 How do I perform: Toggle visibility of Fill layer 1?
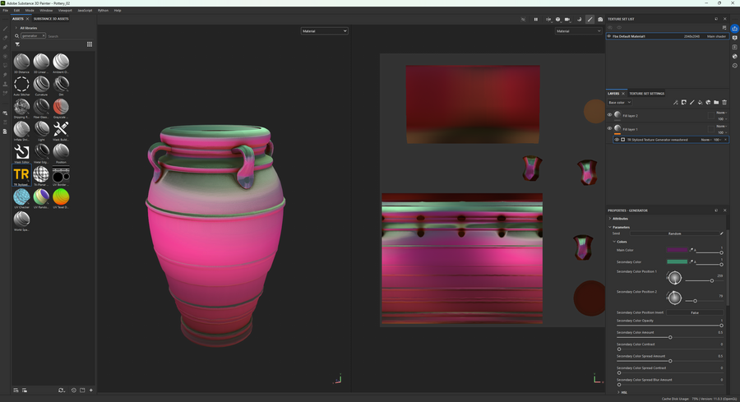609,128
